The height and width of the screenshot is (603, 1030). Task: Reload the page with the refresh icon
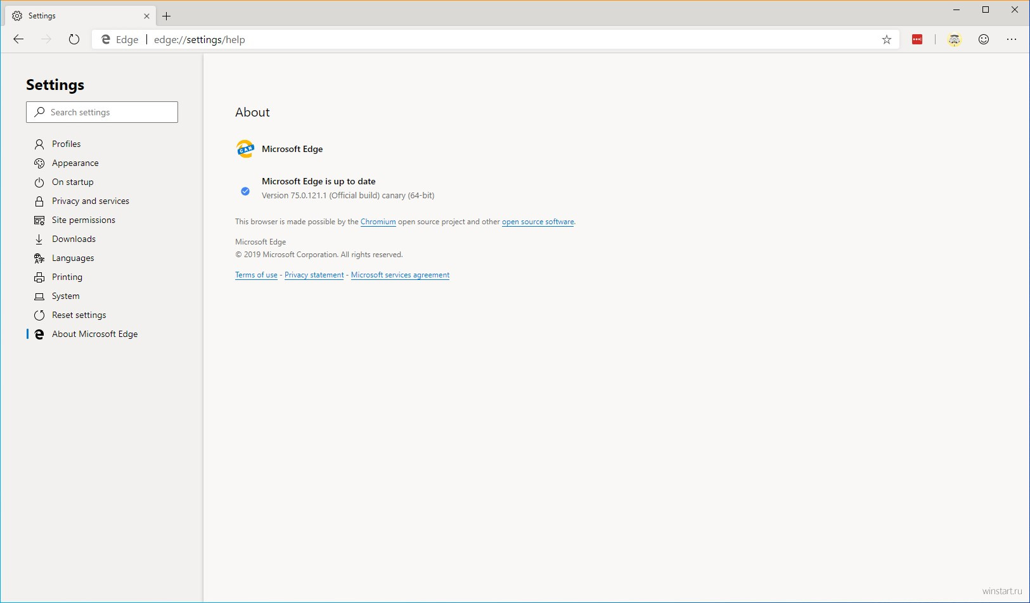click(x=74, y=39)
